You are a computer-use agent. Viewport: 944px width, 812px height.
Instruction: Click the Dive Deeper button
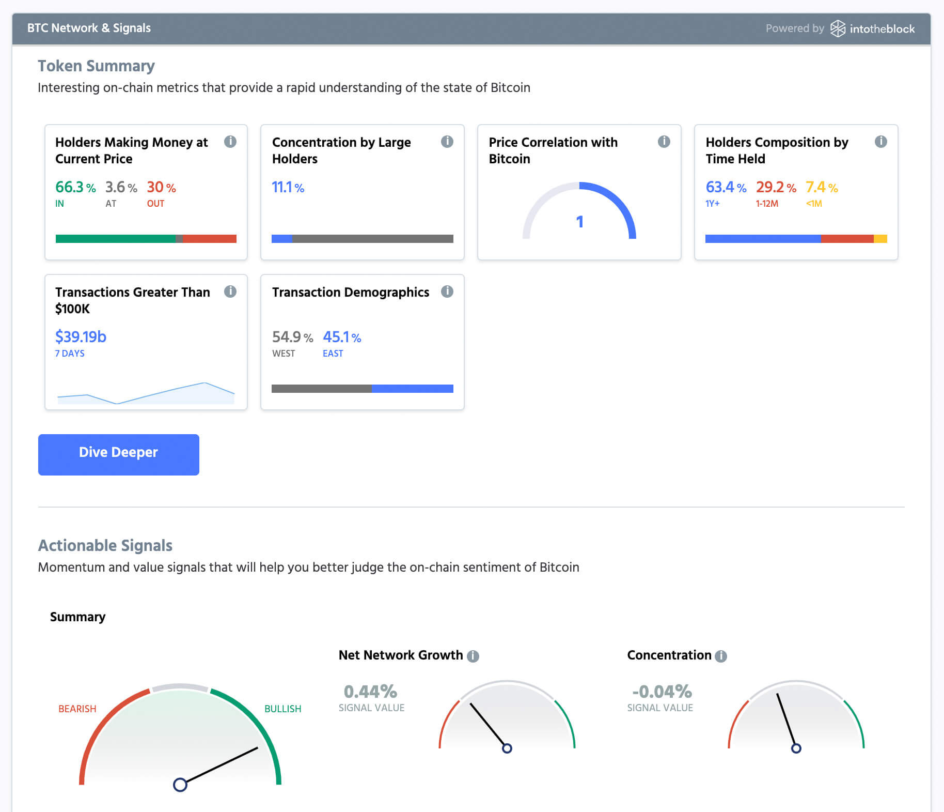coord(118,454)
